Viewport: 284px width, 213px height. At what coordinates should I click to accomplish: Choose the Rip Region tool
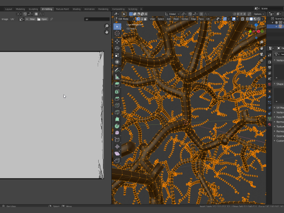tap(117, 160)
